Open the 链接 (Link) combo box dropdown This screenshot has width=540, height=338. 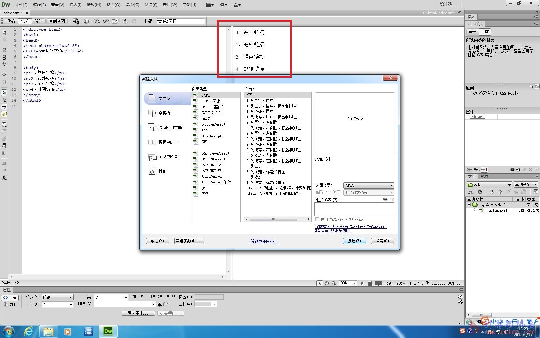153,304
